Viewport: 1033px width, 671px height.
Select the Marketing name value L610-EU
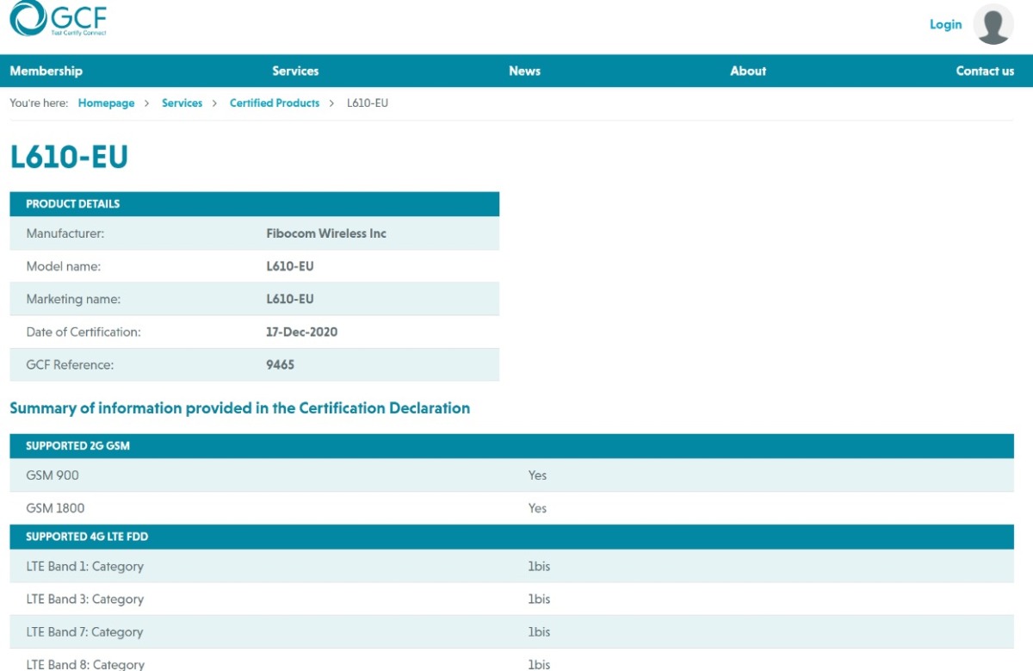point(290,299)
